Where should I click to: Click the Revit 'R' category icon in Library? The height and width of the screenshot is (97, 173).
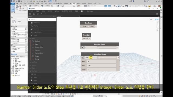tap(32, 80)
